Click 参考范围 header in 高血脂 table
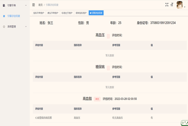188x126 pixels. [x=116, y=109]
